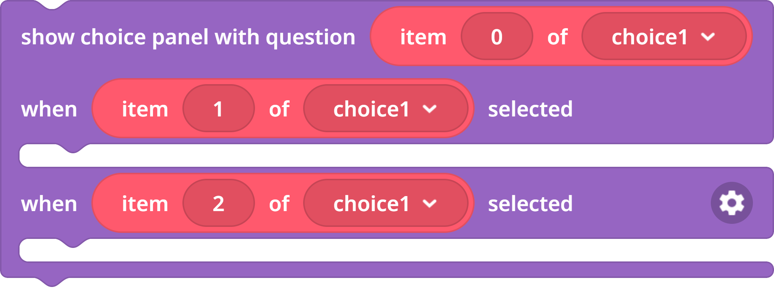Open the gear settings icon on the block
This screenshot has height=299, width=774.
[732, 203]
